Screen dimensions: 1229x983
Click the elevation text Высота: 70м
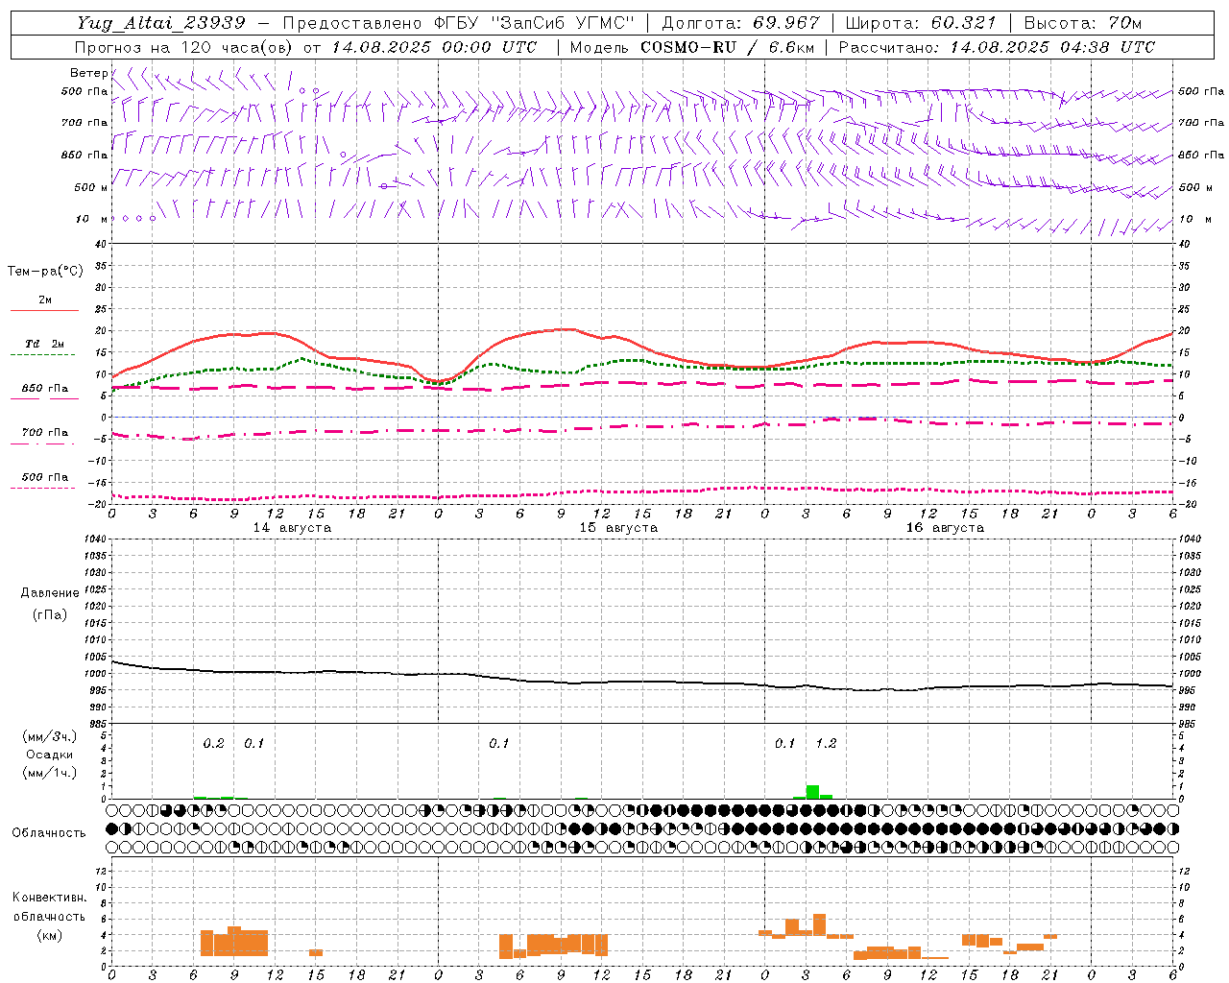click(x=1083, y=23)
